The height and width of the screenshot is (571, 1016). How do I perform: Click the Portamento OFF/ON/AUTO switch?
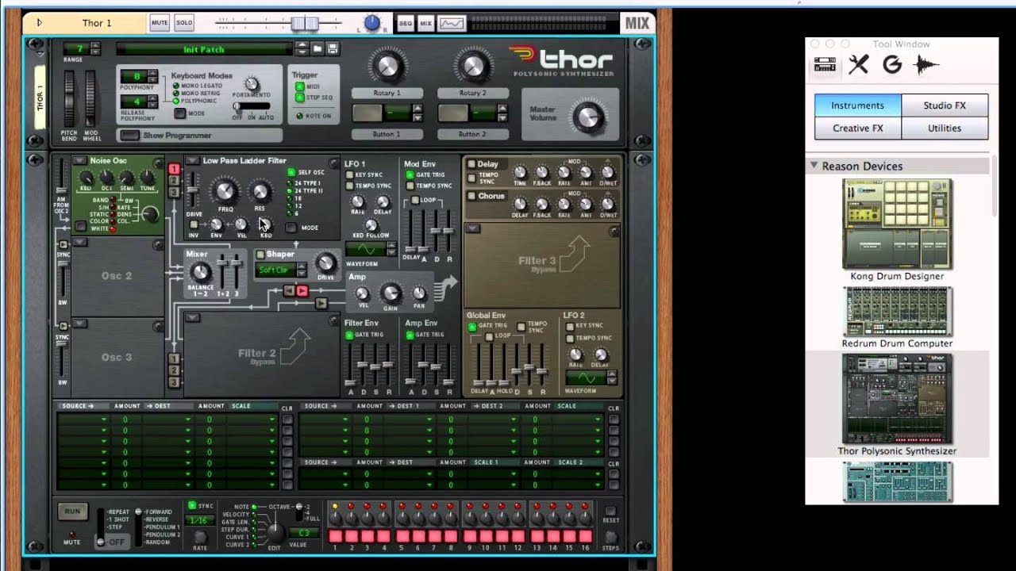click(x=251, y=106)
